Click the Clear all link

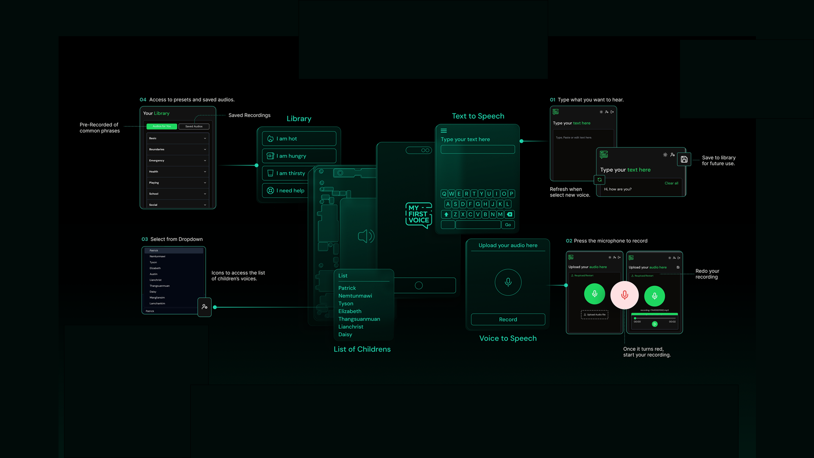pos(671,183)
